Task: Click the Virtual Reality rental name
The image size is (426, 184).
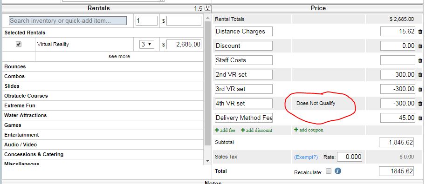Action: click(53, 44)
